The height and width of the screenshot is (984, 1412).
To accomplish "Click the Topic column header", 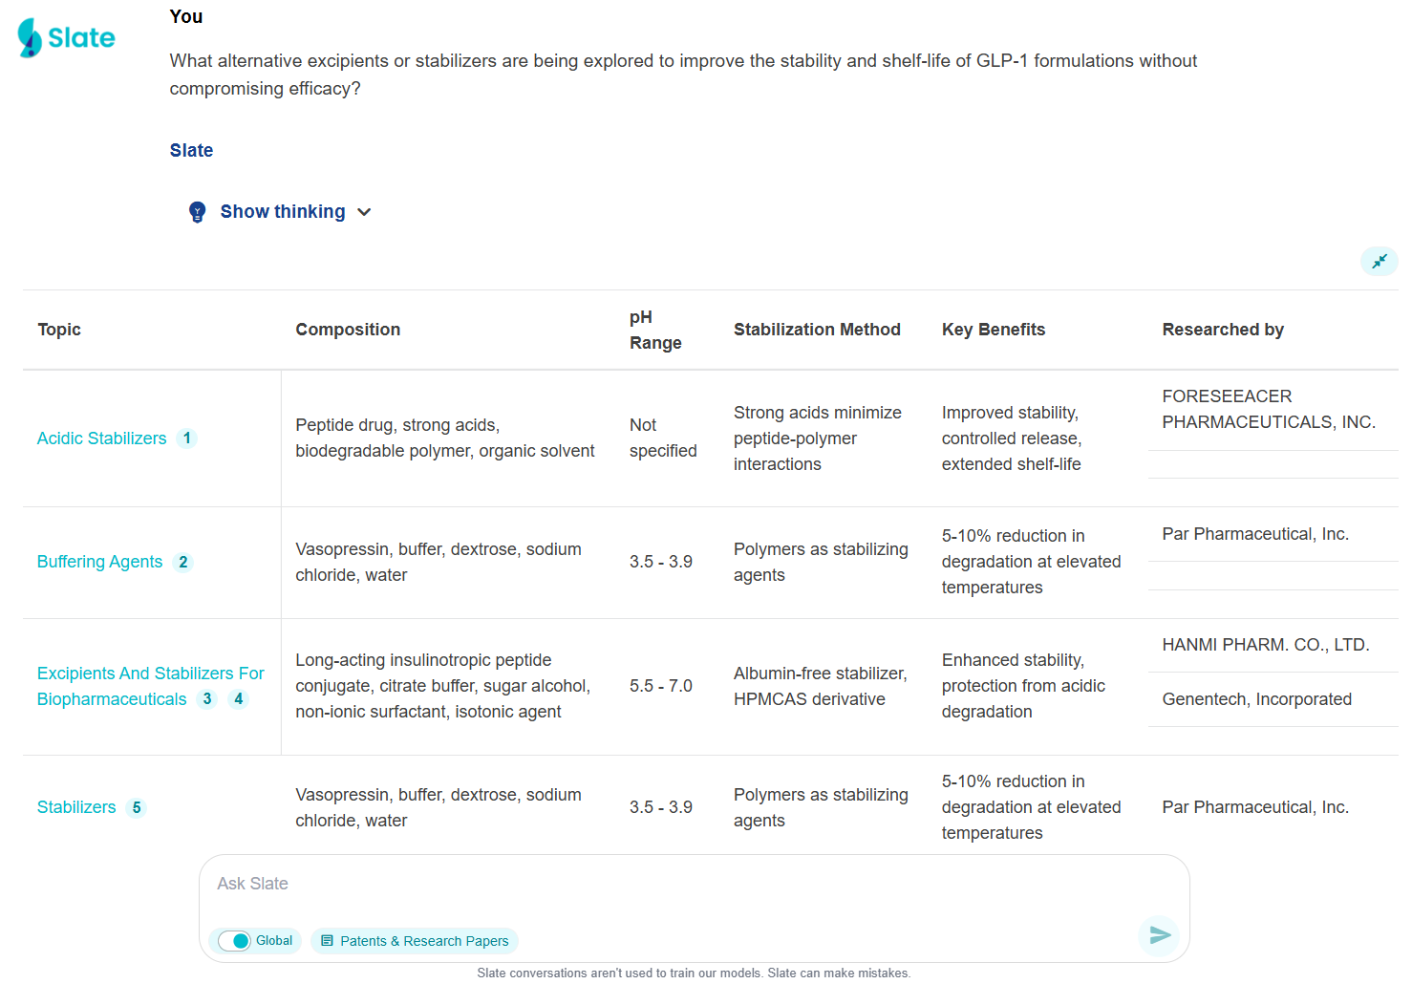I will pyautogui.click(x=58, y=330).
